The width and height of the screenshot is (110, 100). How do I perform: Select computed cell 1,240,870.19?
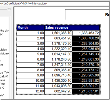point(86,65)
